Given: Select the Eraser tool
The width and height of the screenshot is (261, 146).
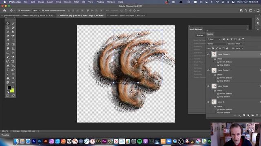Looking at the screenshot, I should (8, 66).
